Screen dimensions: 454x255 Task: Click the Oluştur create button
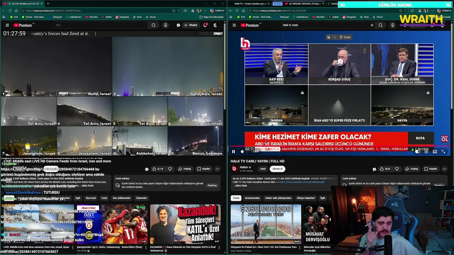coord(190,25)
